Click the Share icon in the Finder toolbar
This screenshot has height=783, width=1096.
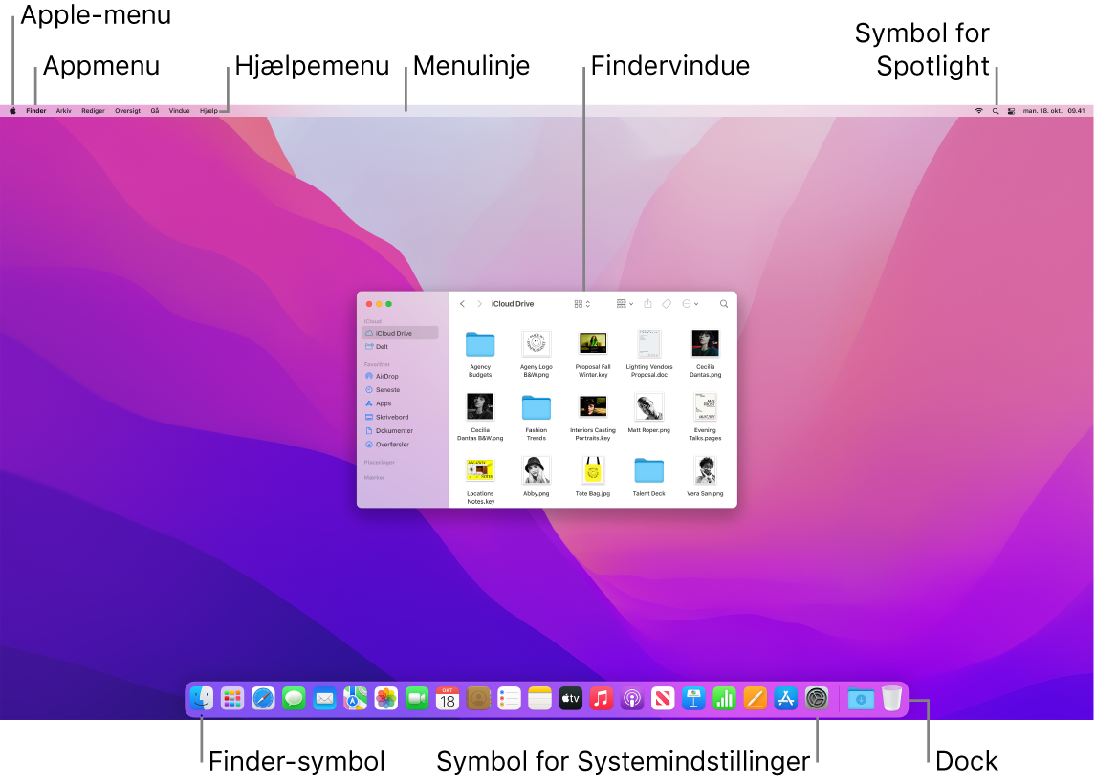point(647,303)
